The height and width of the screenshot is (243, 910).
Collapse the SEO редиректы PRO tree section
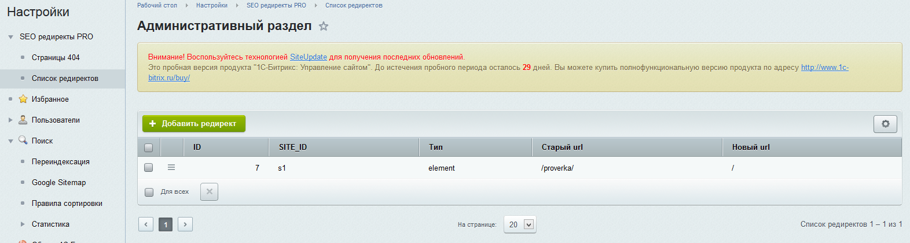coord(10,37)
